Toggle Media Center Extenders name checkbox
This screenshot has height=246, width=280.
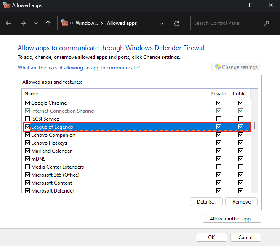(x=27, y=167)
